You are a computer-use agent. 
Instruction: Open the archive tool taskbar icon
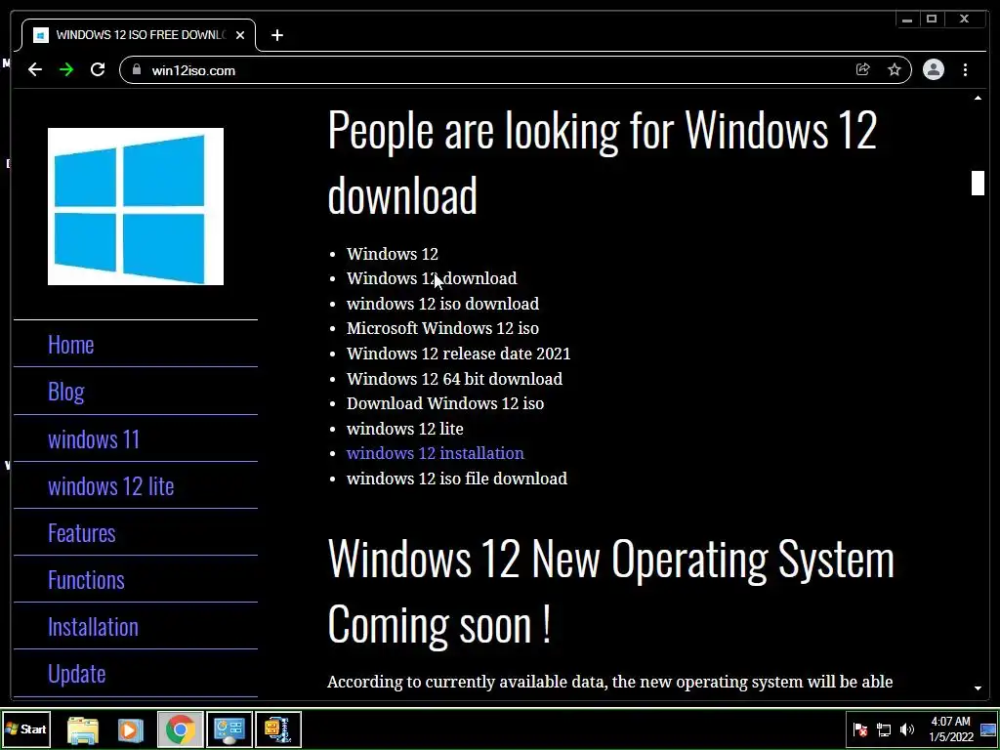(x=278, y=729)
